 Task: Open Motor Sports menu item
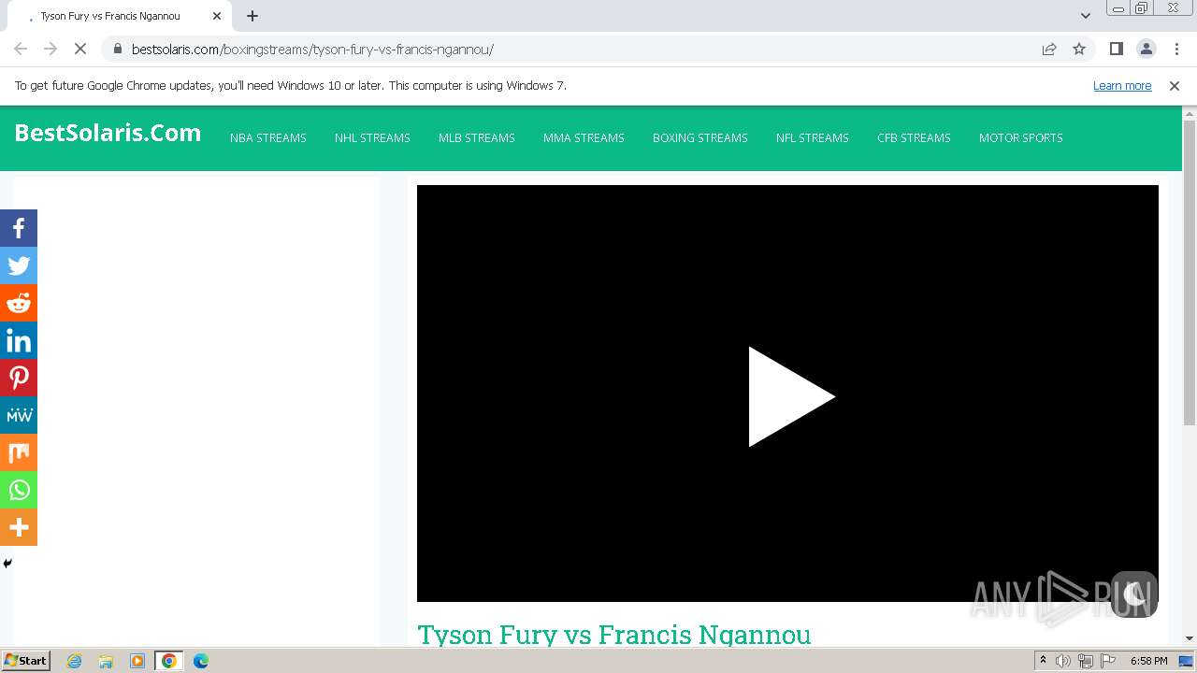[x=1021, y=137]
